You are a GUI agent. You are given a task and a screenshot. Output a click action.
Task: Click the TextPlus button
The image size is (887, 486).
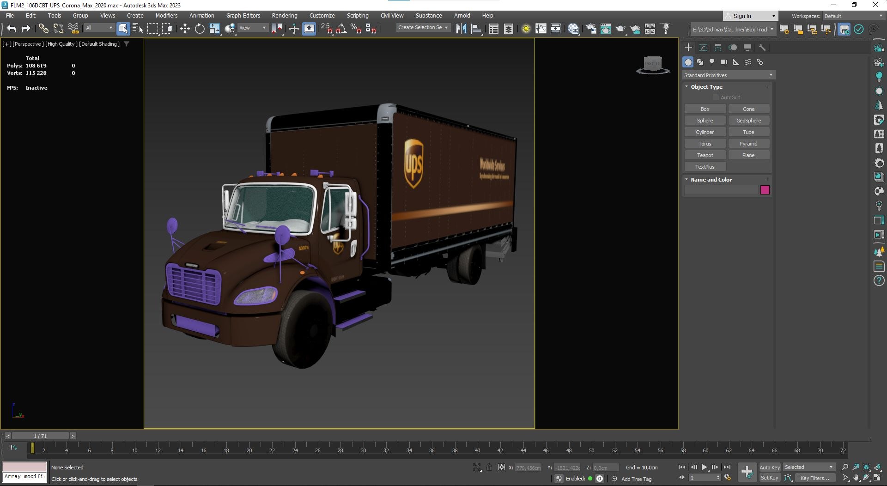click(705, 167)
